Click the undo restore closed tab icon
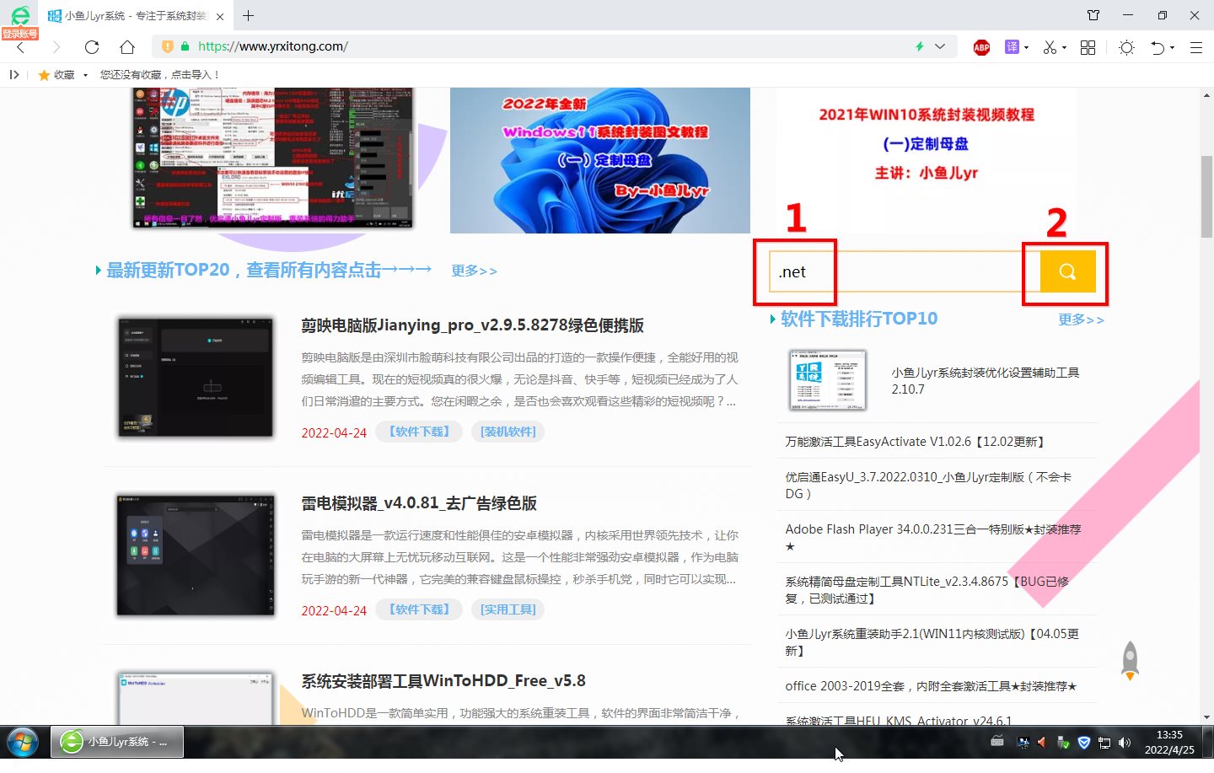 [1158, 47]
